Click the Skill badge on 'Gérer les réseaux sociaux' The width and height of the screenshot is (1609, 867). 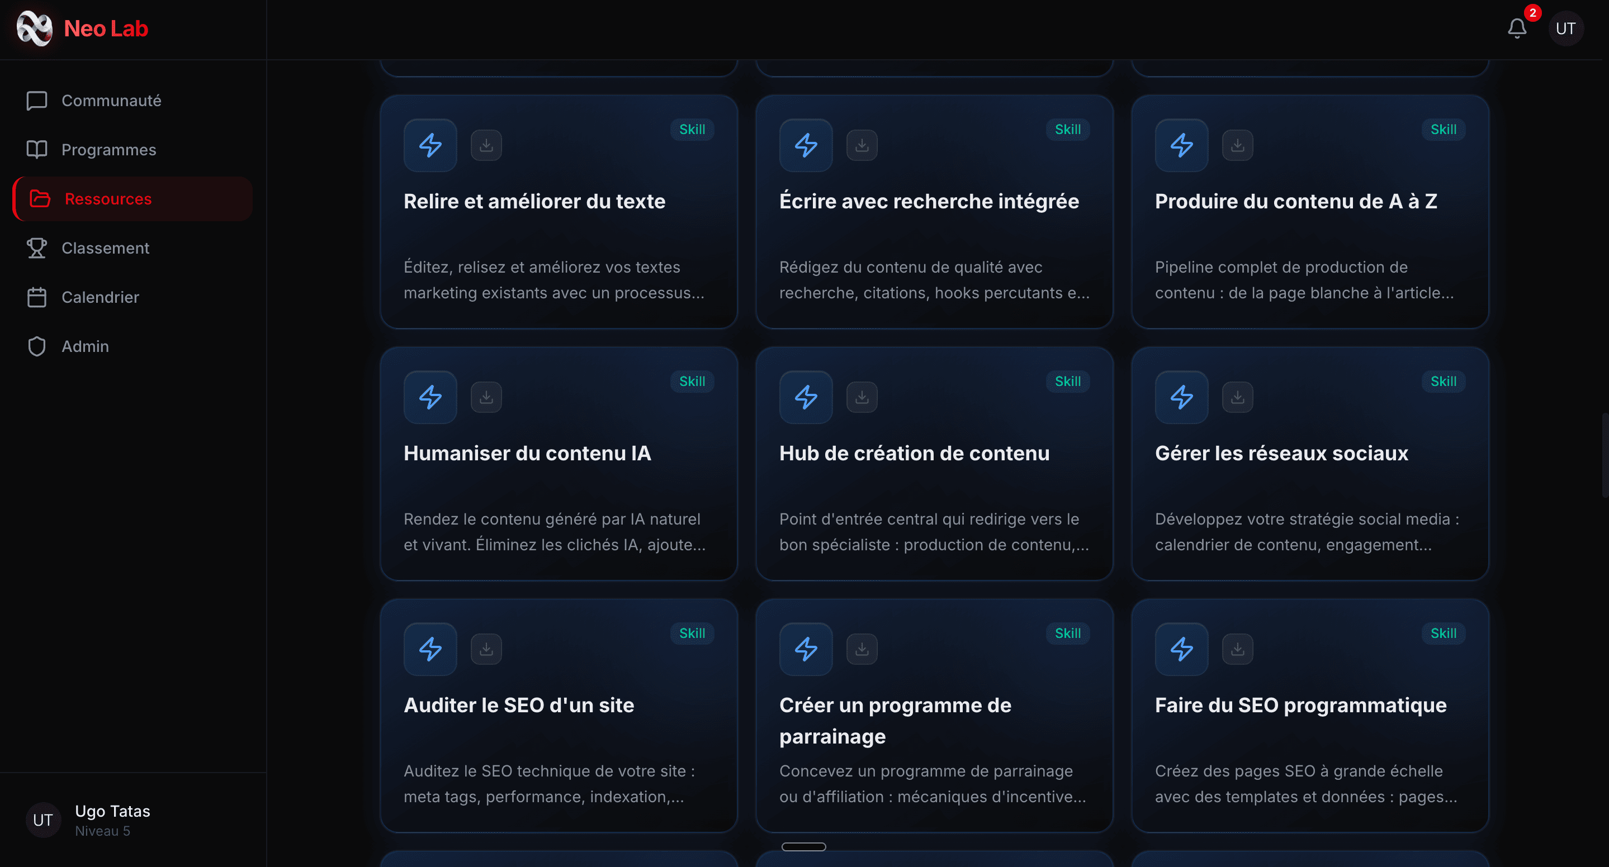1444,381
